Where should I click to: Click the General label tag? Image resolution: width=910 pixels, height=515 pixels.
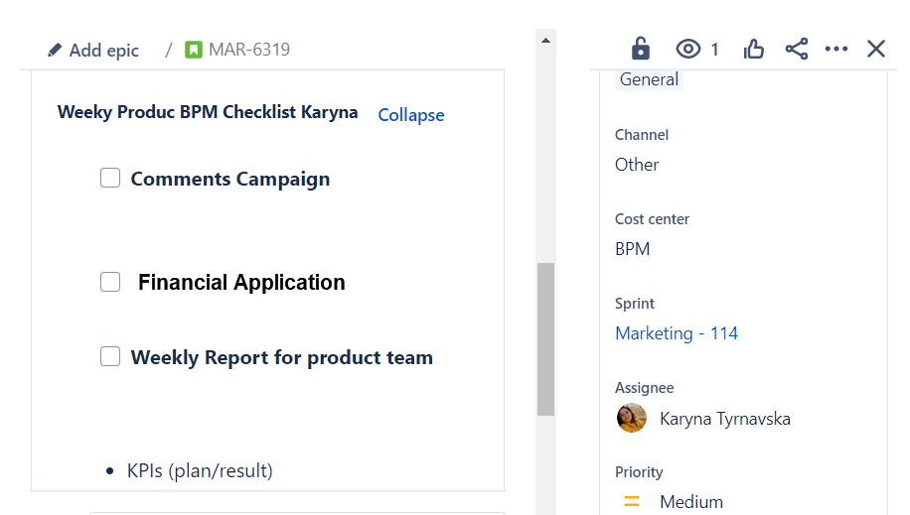(x=649, y=79)
